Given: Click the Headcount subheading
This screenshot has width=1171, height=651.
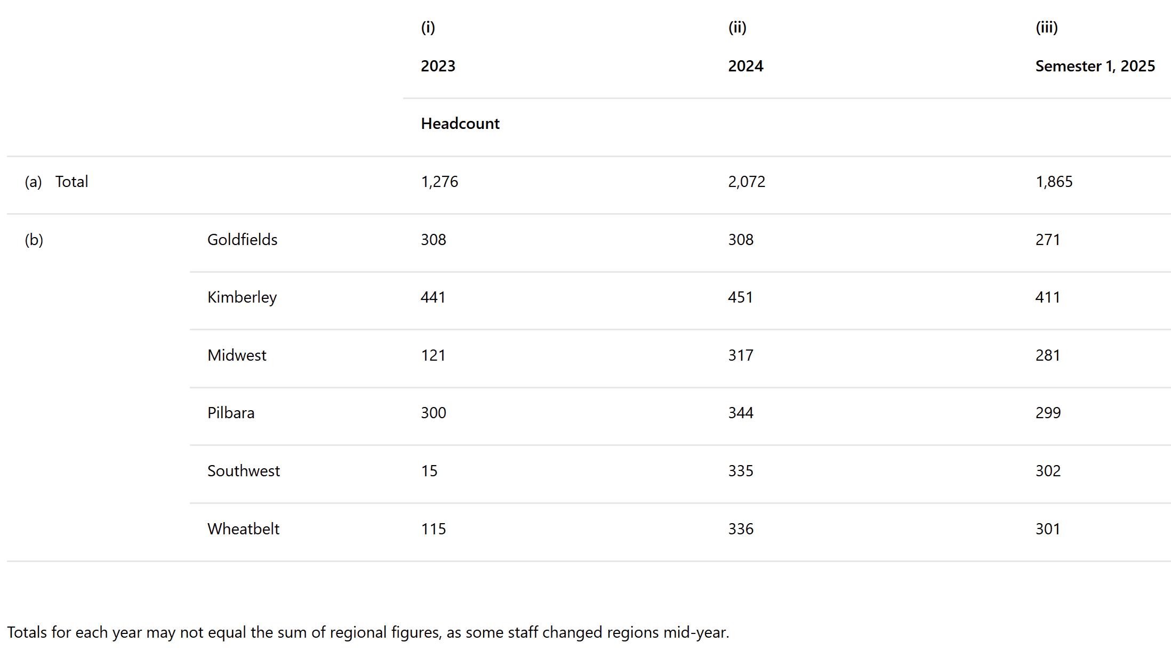Looking at the screenshot, I should click(x=460, y=124).
